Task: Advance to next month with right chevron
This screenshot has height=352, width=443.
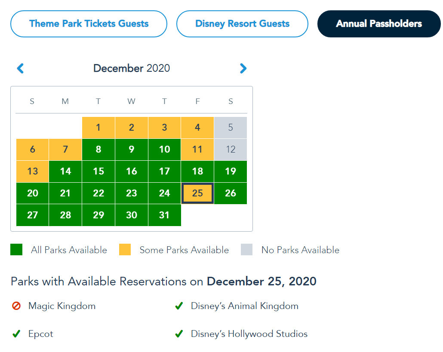Action: (x=243, y=68)
